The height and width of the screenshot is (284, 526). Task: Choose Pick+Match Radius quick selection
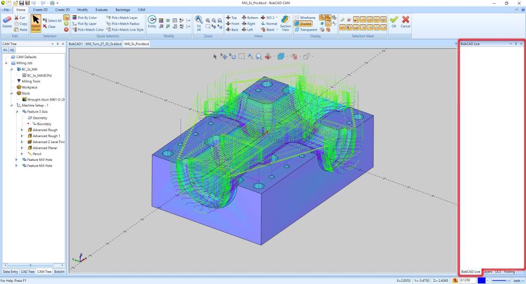pyautogui.click(x=123, y=24)
